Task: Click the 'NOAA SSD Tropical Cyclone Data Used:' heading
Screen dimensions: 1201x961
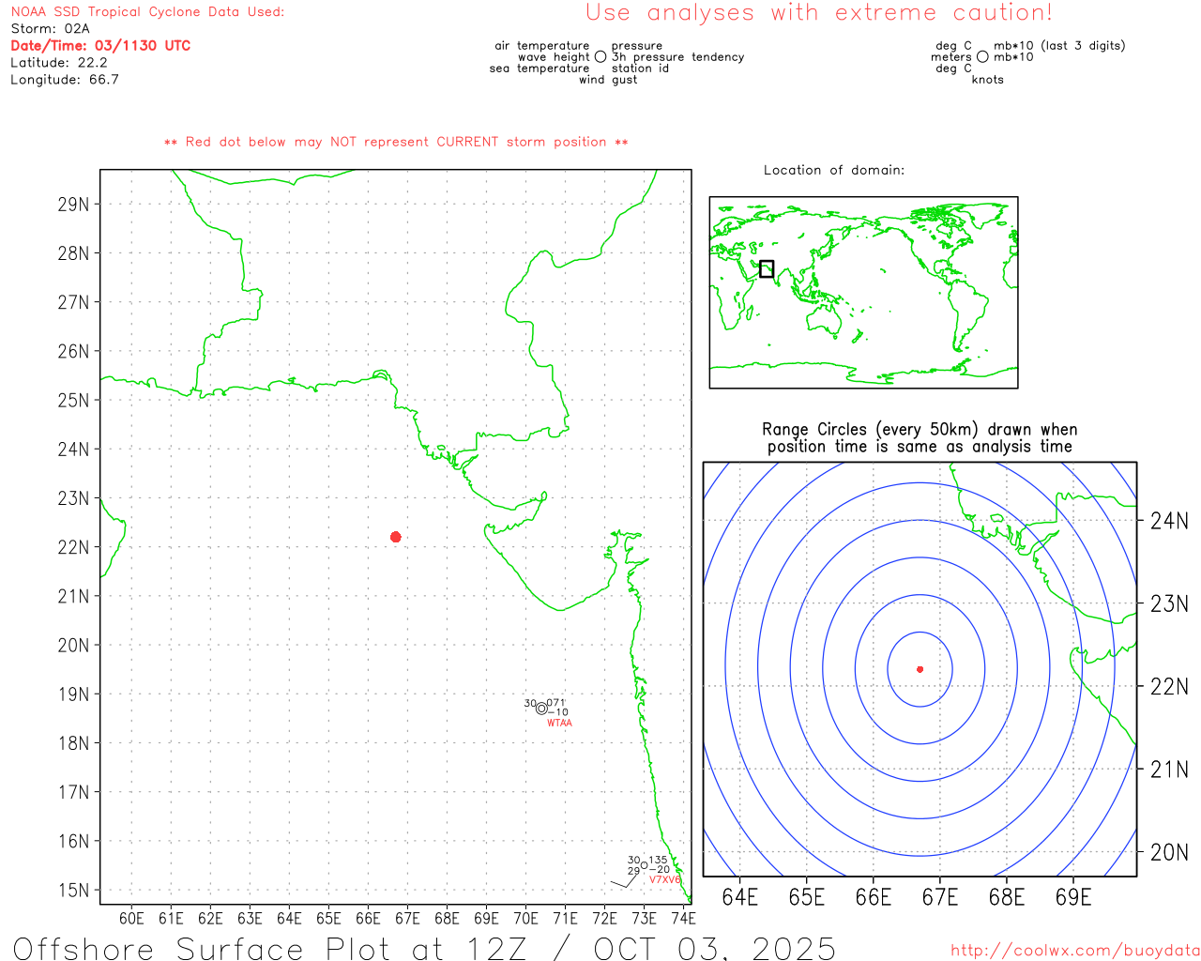Action: tap(147, 12)
